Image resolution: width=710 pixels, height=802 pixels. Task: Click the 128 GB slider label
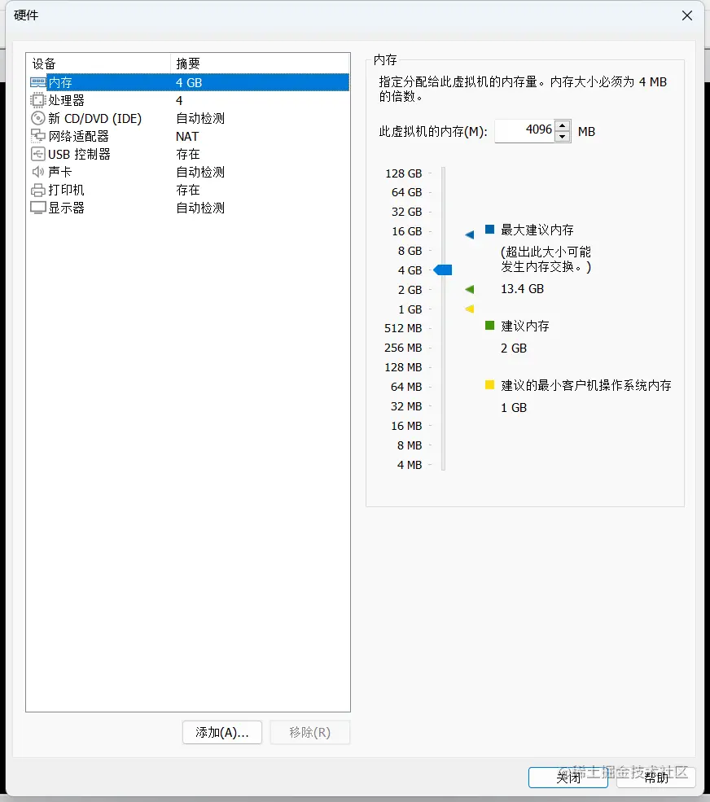[x=404, y=173]
